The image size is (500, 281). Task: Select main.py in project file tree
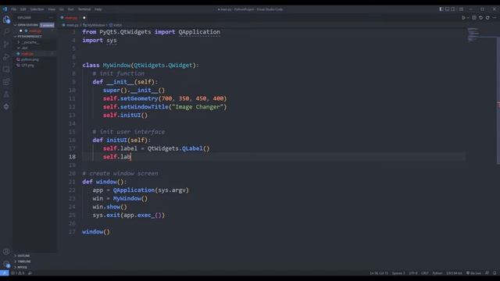pos(27,54)
